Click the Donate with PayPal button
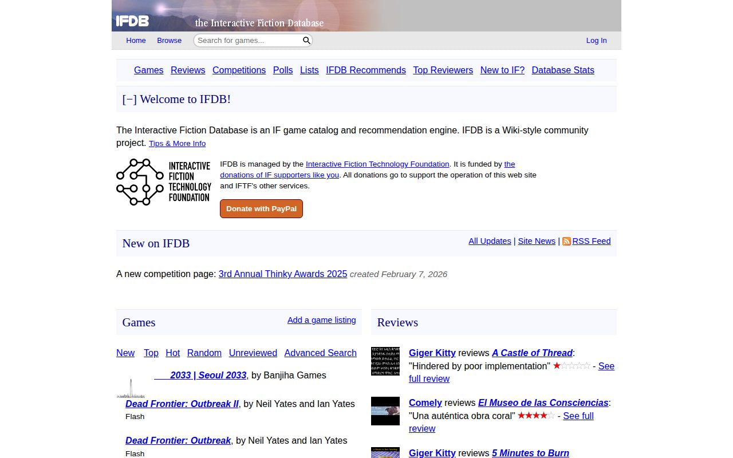The image size is (733, 458). click(261, 208)
